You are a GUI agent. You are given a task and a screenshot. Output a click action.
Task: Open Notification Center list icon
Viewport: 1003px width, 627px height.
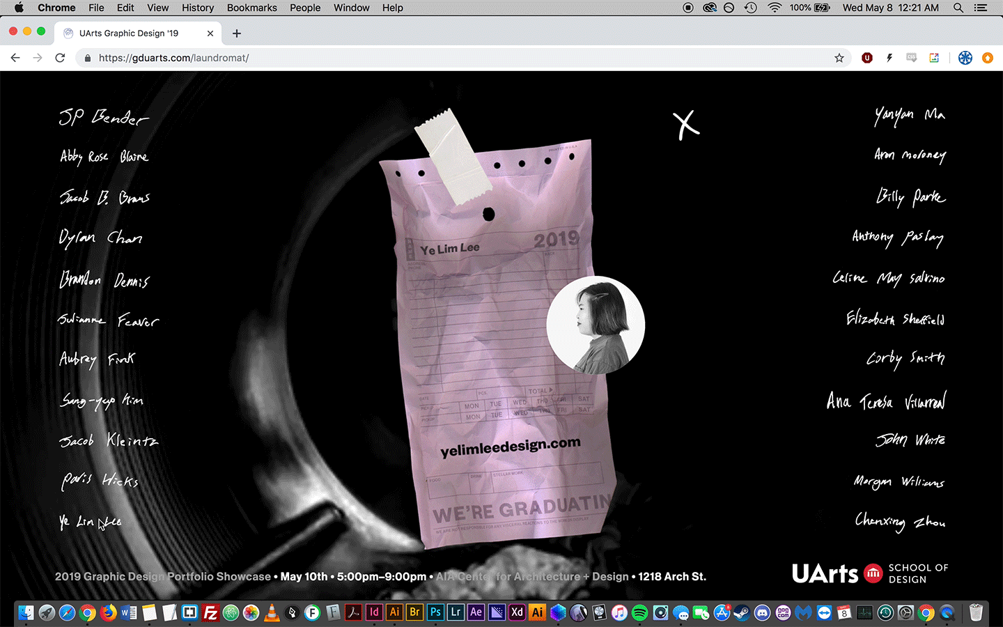981,8
